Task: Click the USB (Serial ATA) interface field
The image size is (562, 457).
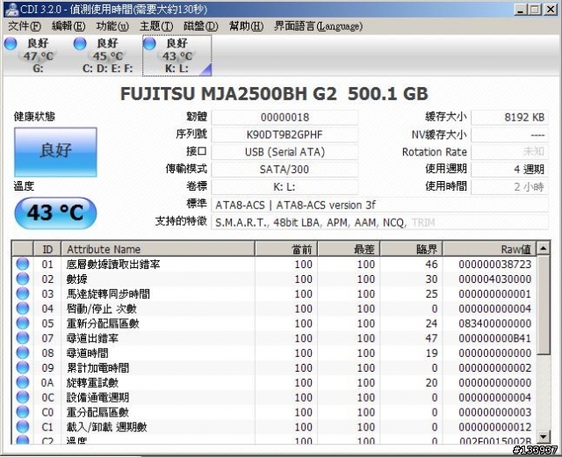Action: pos(285,152)
